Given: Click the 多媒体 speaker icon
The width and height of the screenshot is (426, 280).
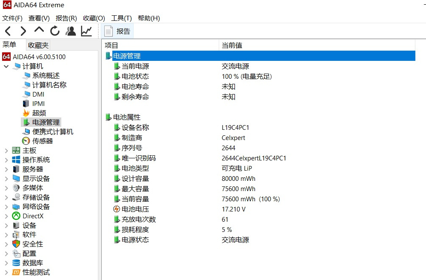Looking at the screenshot, I should (x=16, y=188).
